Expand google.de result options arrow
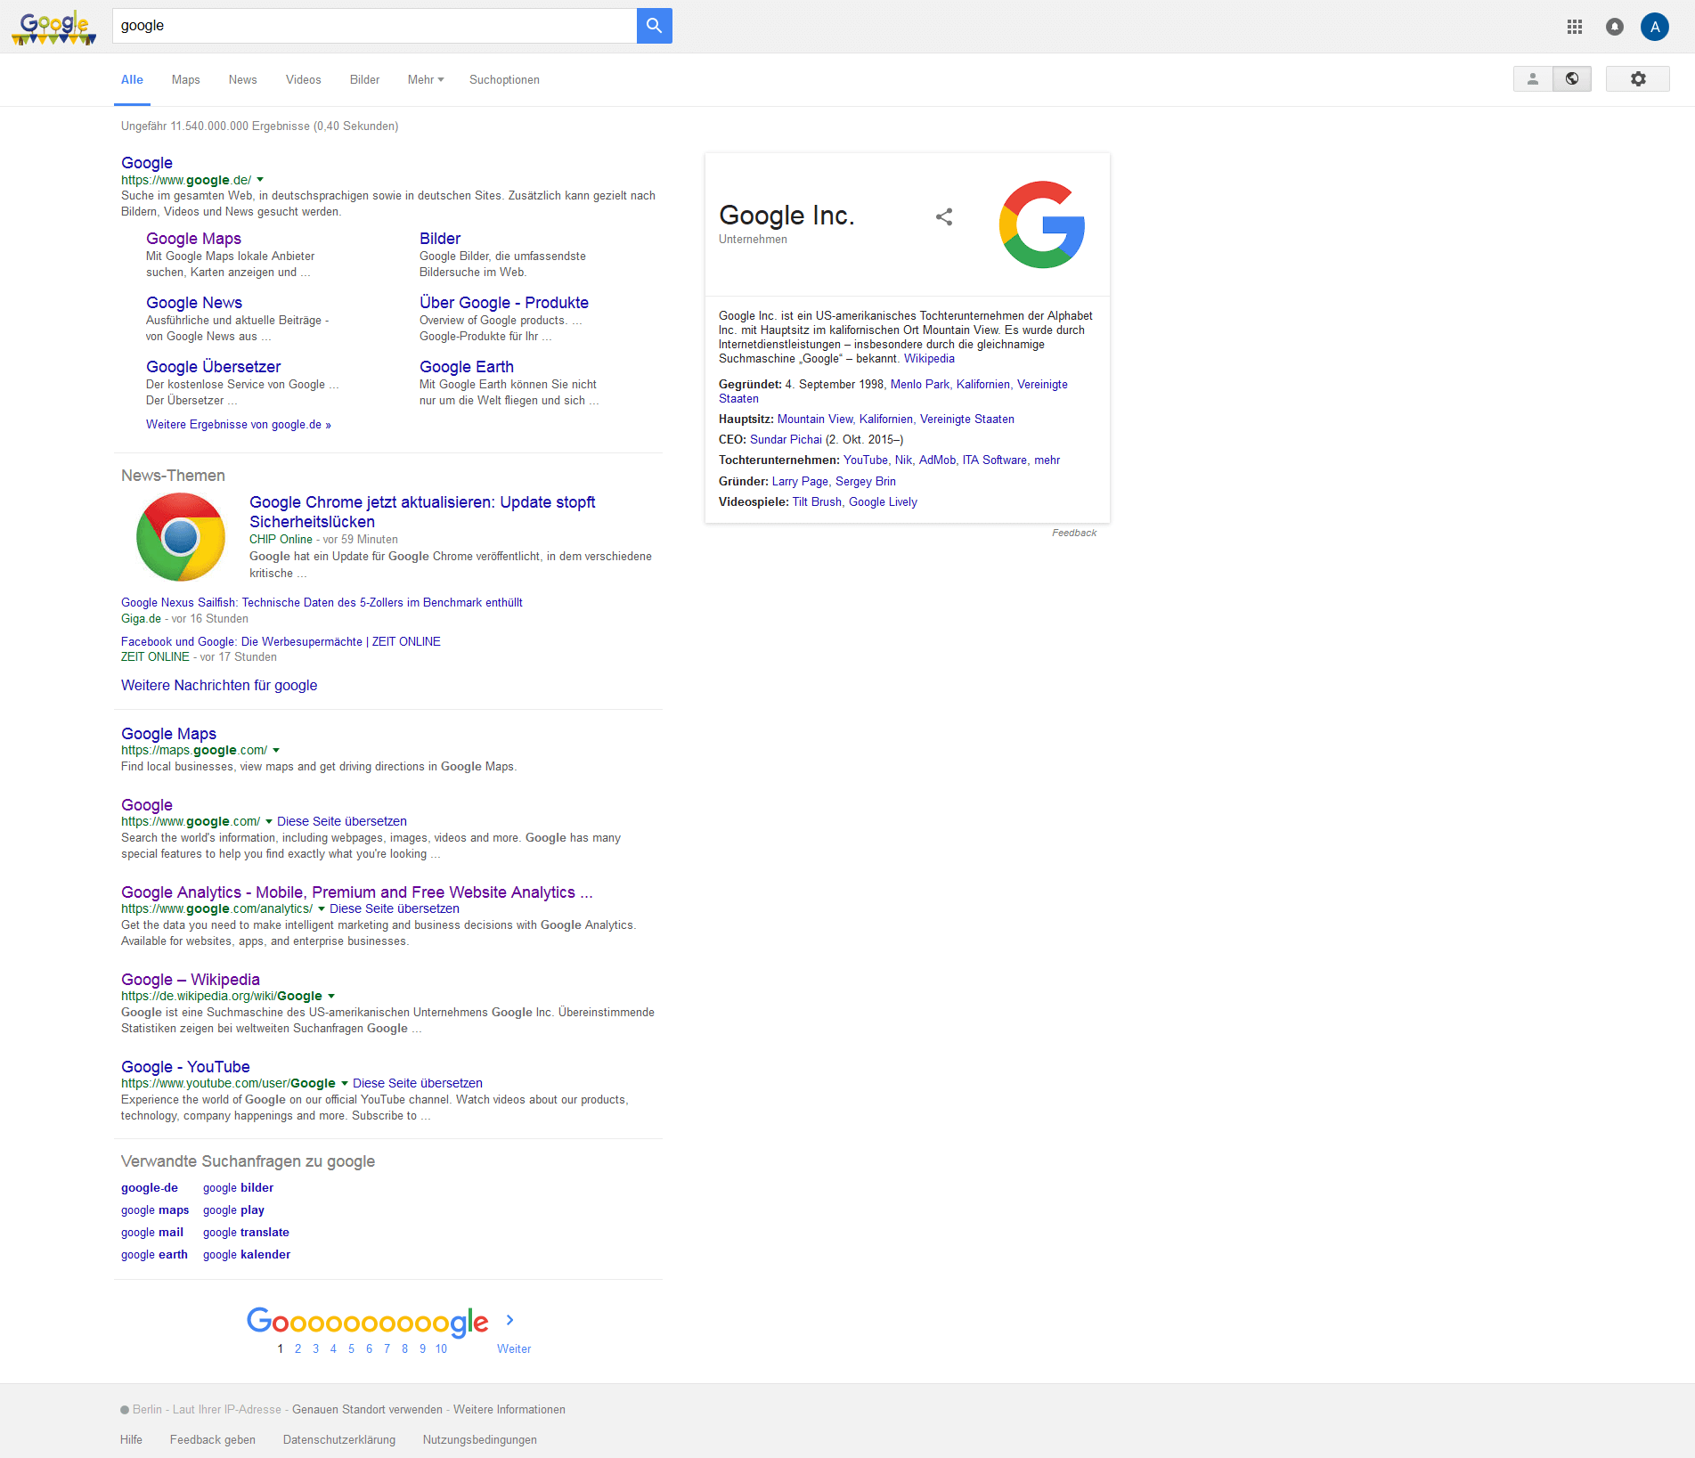 coord(260,180)
